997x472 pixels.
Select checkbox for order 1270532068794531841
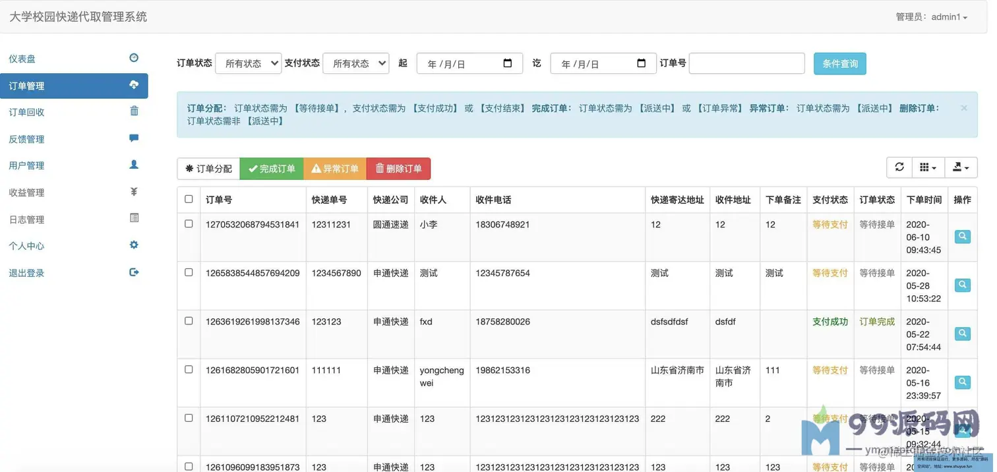click(x=189, y=224)
